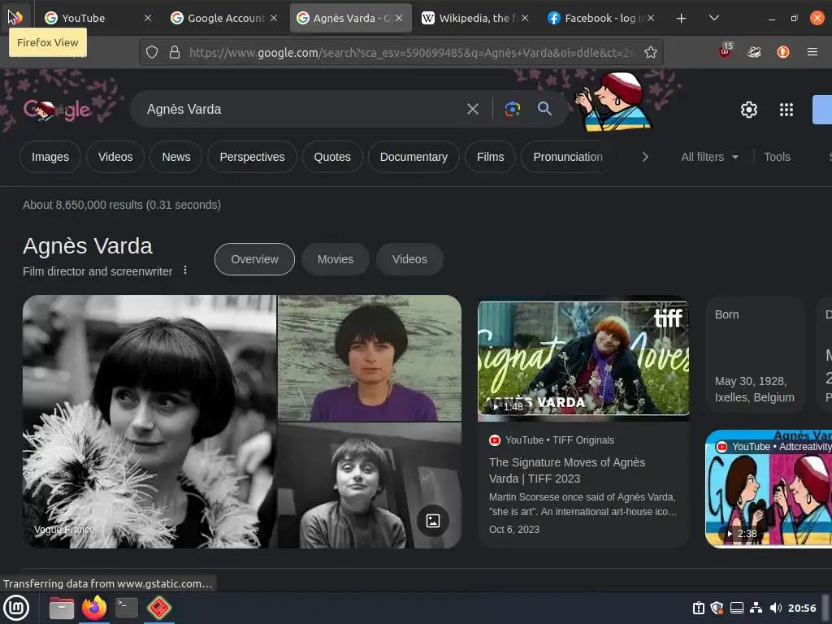Open Firefox application hamburger menu
Image resolution: width=832 pixels, height=624 pixels.
[x=812, y=51]
